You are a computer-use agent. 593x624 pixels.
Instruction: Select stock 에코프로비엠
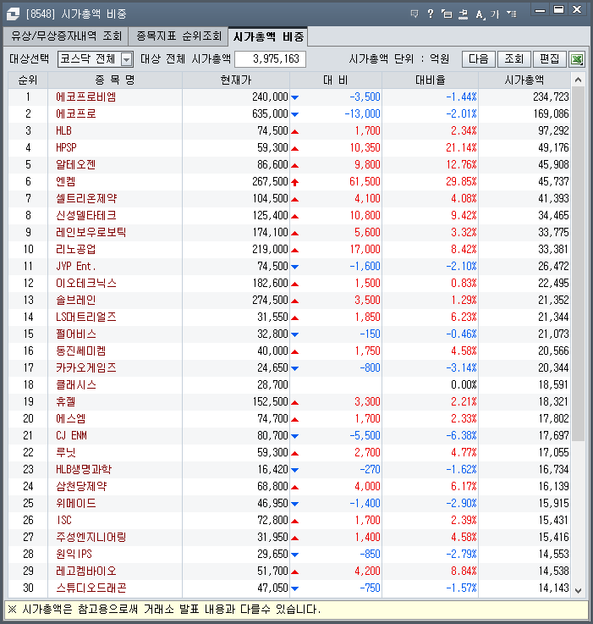[86, 97]
